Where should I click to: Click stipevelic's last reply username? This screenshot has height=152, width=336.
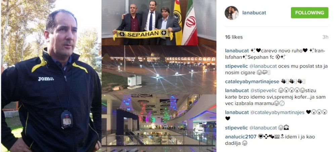coord(236,128)
